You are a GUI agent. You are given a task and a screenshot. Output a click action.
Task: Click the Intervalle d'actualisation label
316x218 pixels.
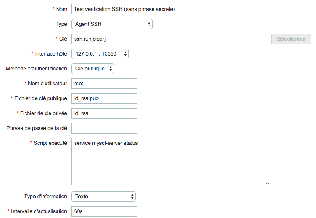[x=39, y=211]
